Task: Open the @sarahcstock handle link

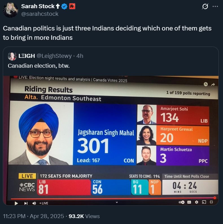Action: coord(40,14)
